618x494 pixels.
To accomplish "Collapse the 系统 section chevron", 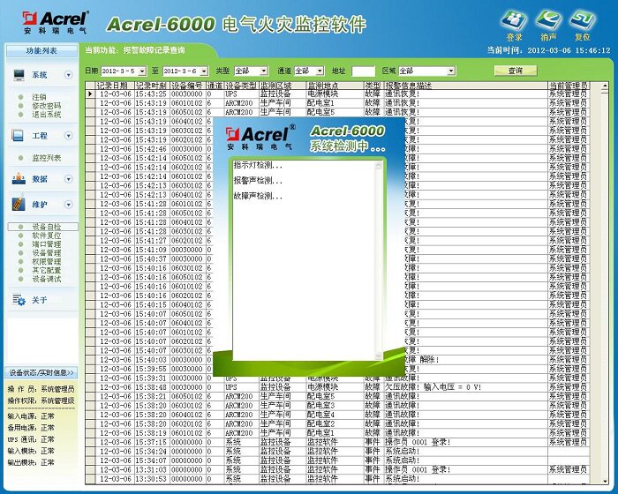I will [69, 75].
